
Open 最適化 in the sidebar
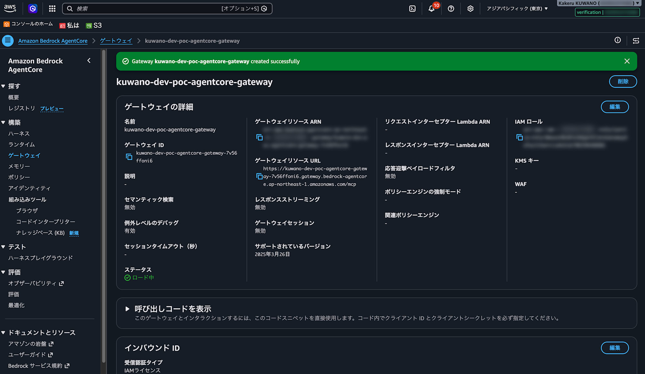16,305
